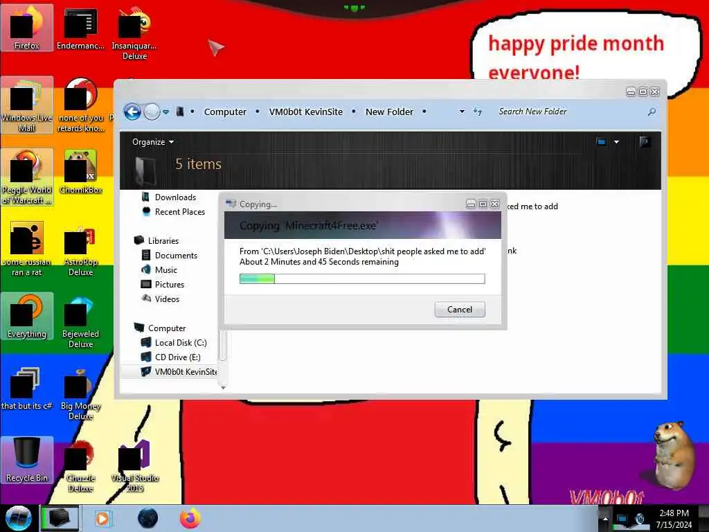Open the Videos library
This screenshot has height=532, width=709.
click(161, 299)
